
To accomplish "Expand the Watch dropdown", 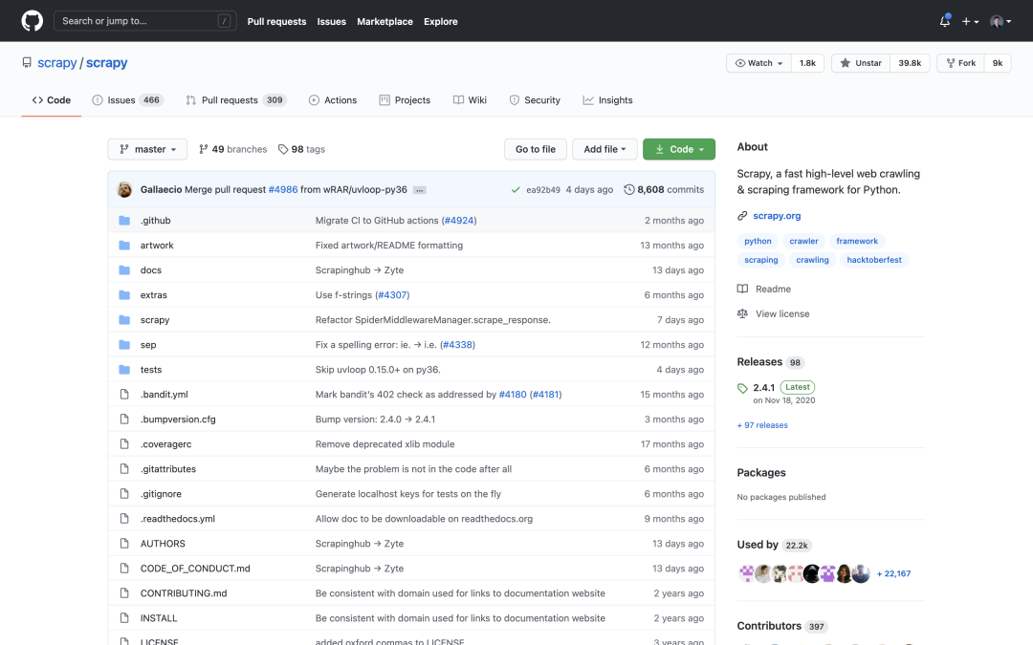I will (x=758, y=63).
